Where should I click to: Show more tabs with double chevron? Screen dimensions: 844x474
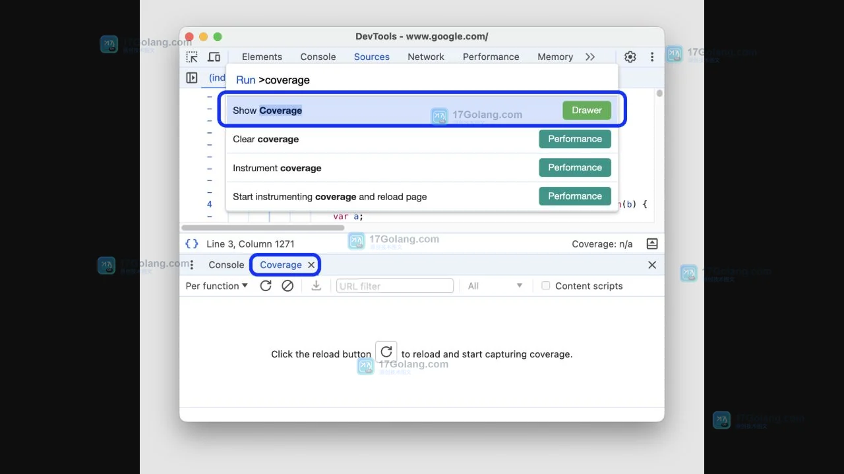tap(590, 57)
